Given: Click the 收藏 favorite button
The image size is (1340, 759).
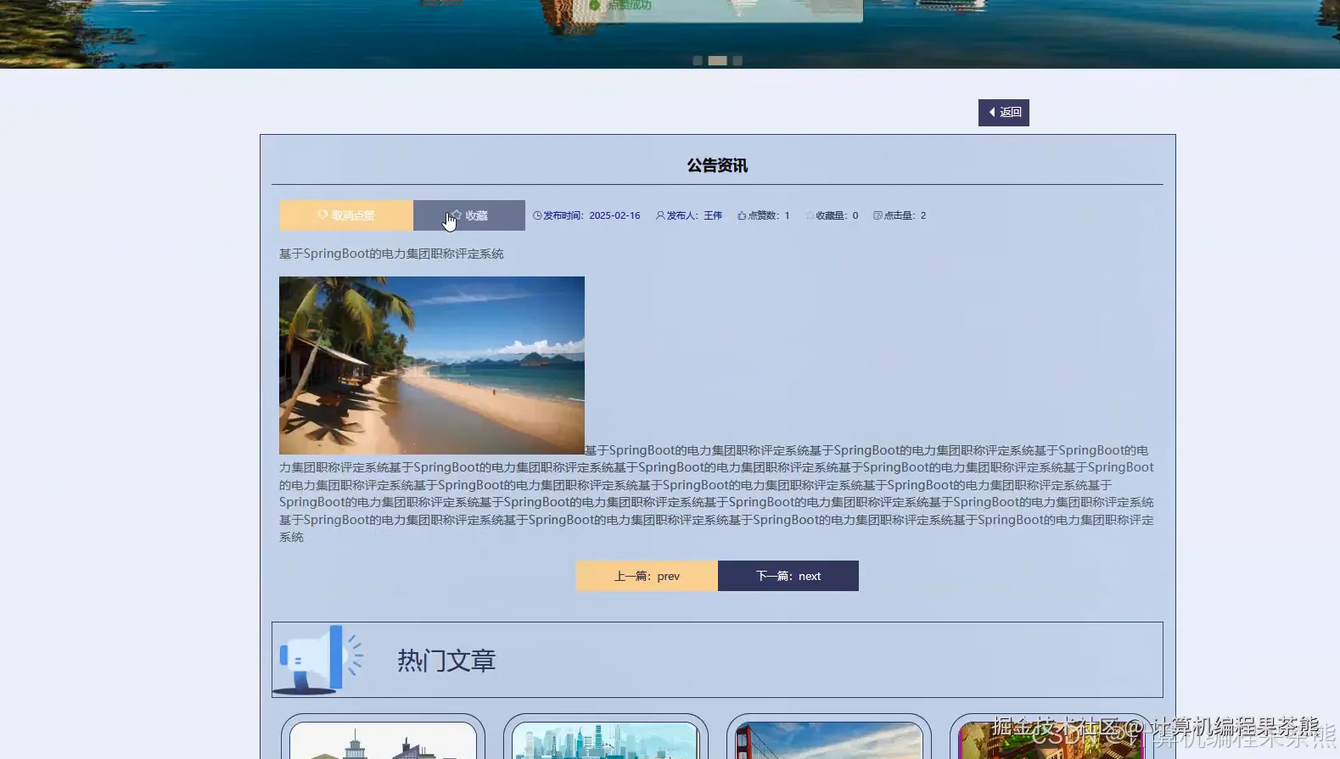Looking at the screenshot, I should [469, 215].
